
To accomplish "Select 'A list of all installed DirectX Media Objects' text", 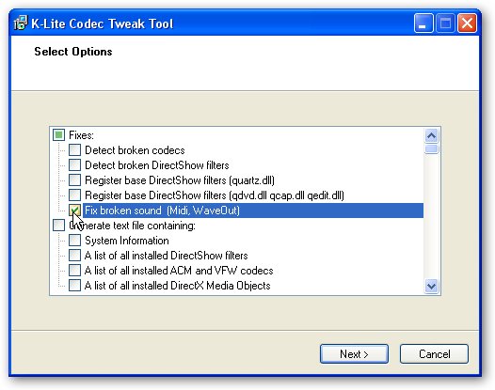I will coord(178,286).
